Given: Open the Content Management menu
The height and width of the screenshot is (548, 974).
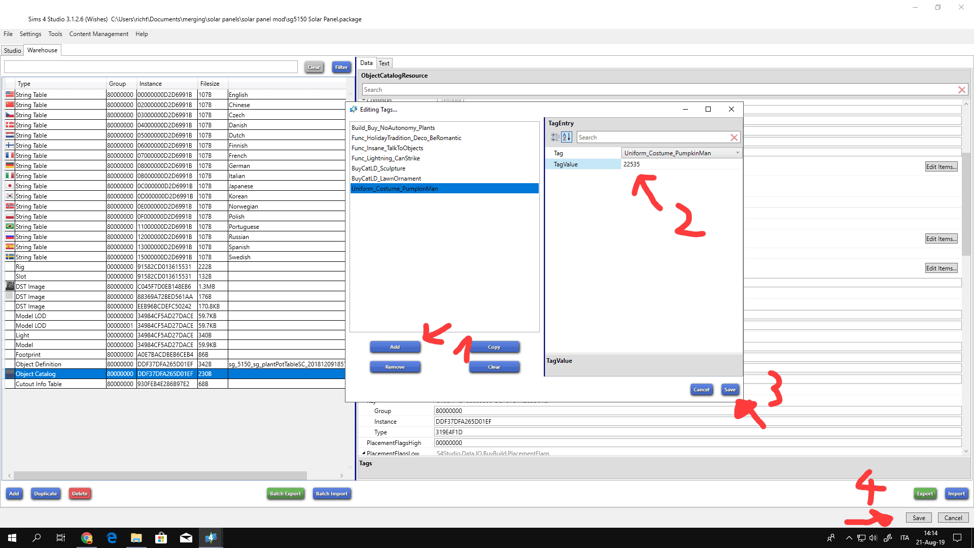Looking at the screenshot, I should [x=98, y=34].
